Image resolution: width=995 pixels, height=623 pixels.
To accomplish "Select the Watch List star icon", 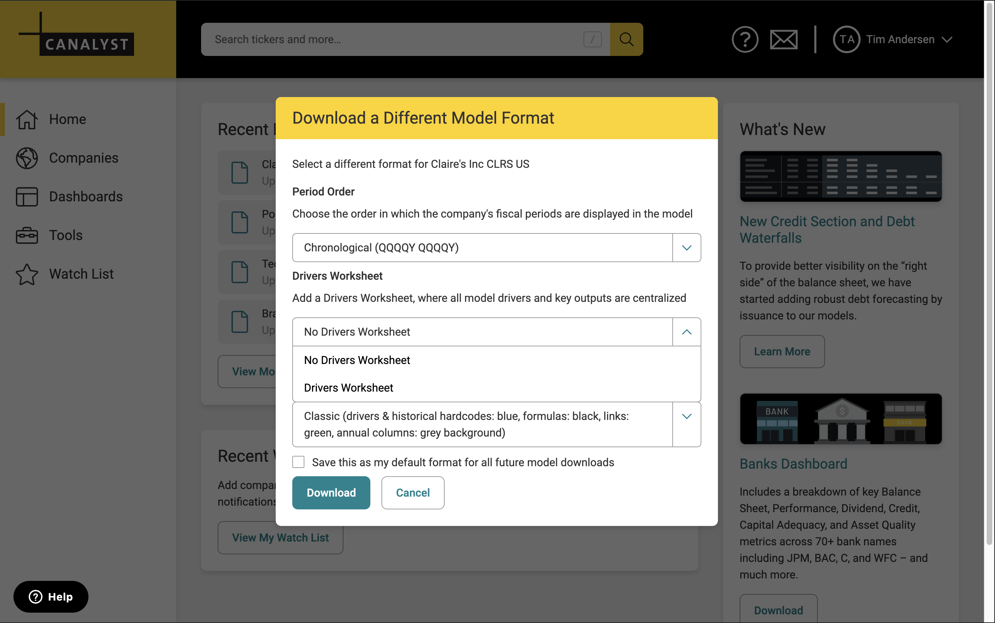I will [26, 274].
